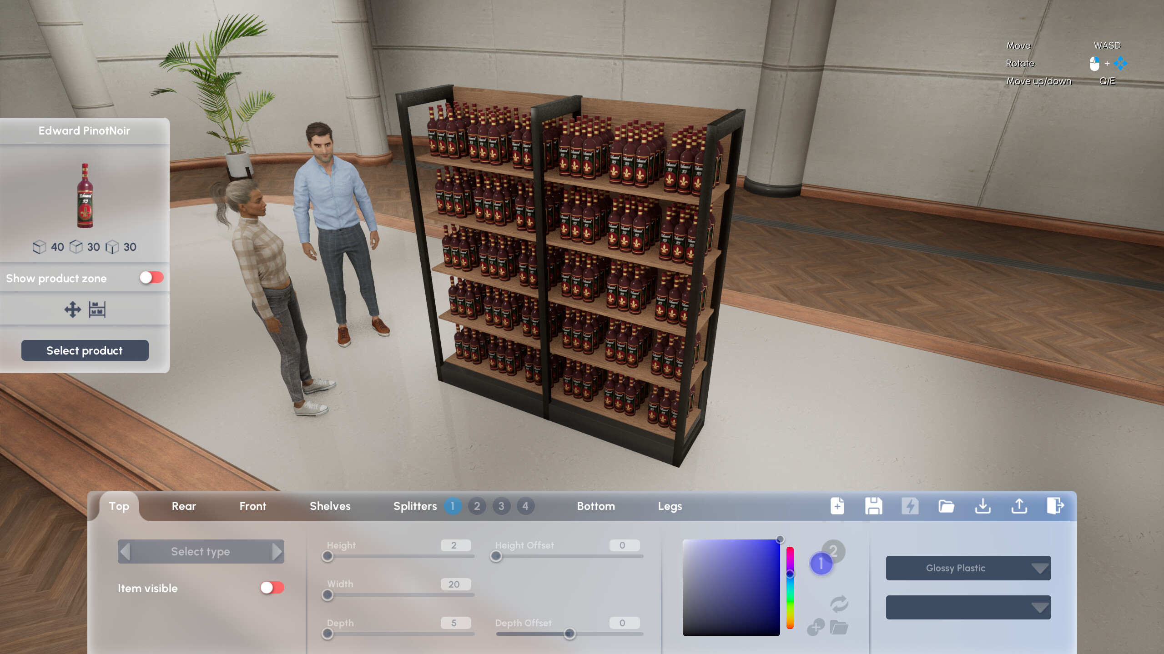Open a saved shelf layout
Image resolution: width=1164 pixels, height=654 pixels.
pyautogui.click(x=946, y=506)
